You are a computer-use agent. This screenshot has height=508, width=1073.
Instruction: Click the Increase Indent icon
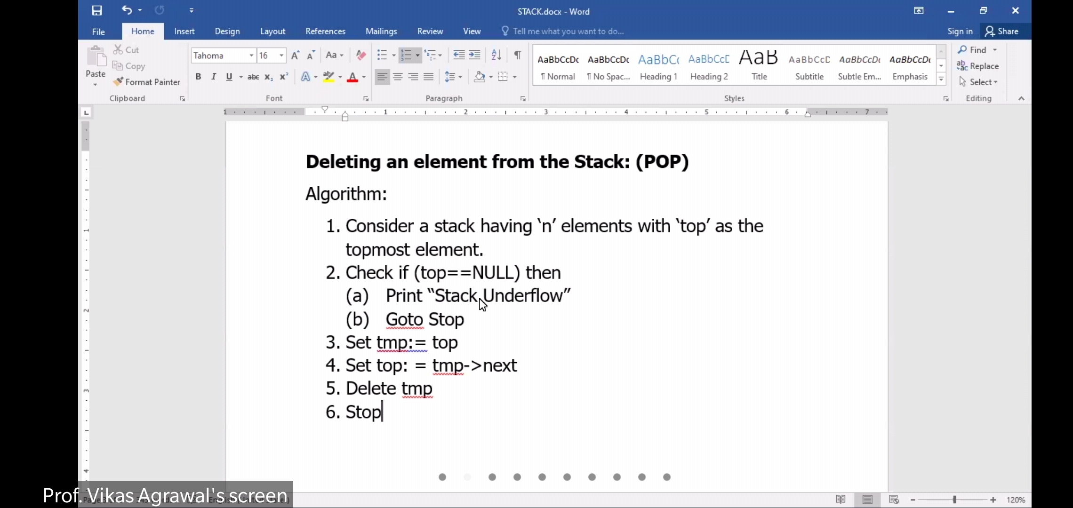(475, 55)
